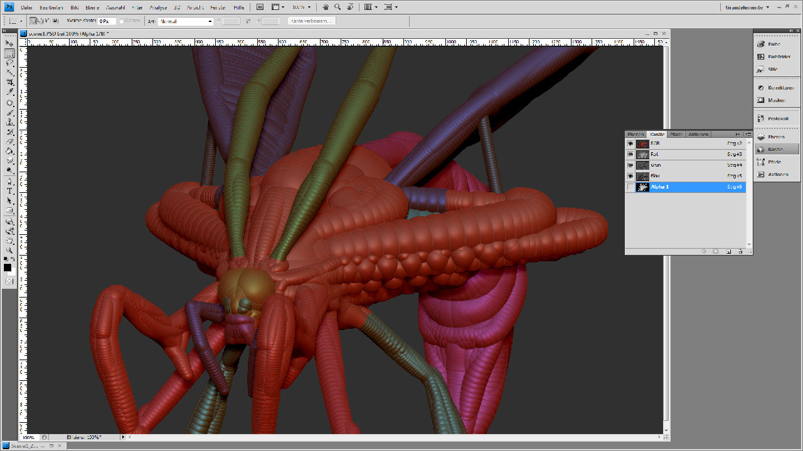The image size is (803, 451).
Task: Click Kante verbessern button
Action: coord(312,21)
